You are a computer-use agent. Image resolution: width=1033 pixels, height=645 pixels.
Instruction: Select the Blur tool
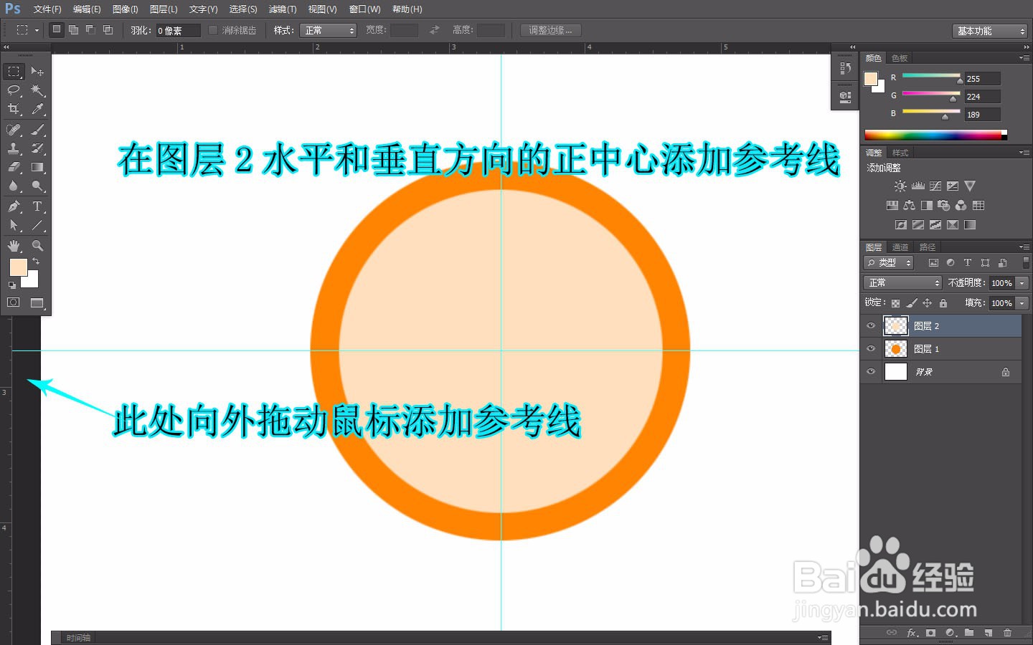pos(14,186)
